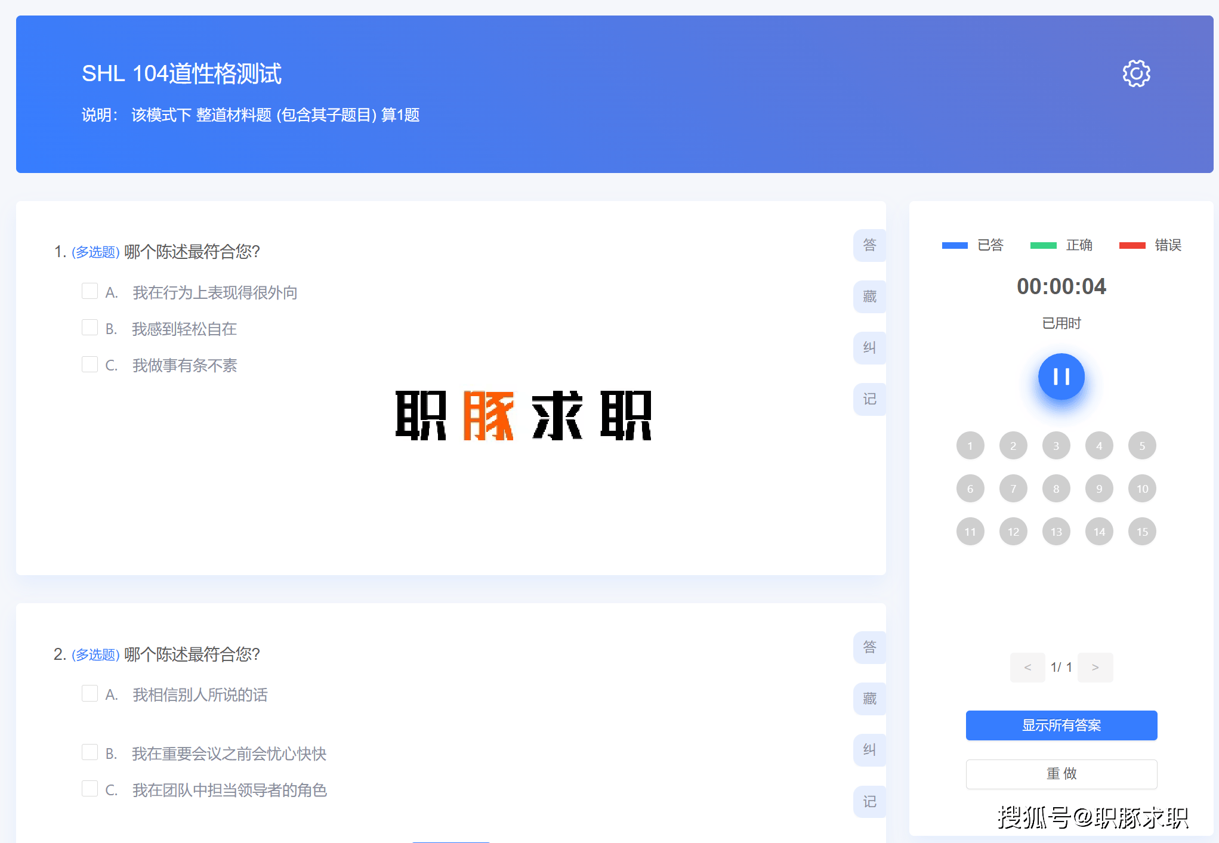Check question 2 option A 我相信别人所说的话
Image resolution: width=1219 pixels, height=843 pixels.
[x=90, y=693]
